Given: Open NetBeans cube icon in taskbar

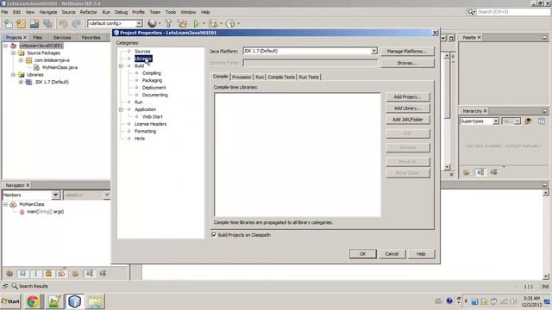Looking at the screenshot, I should [74, 301].
